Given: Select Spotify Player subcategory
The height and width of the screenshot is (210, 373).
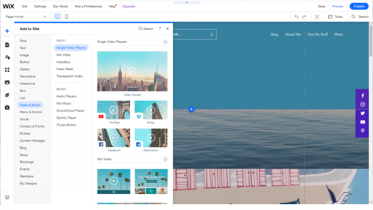Looking at the screenshot, I should (66, 117).
